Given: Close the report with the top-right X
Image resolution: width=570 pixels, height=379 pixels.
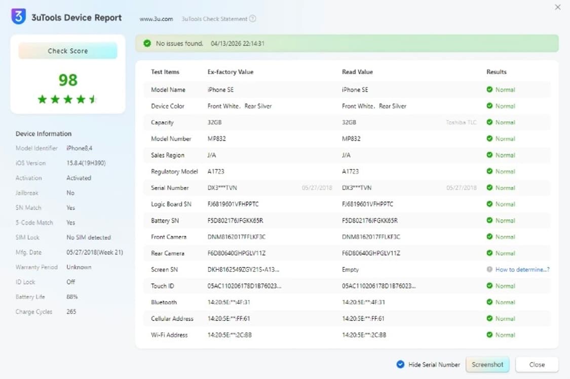Looking at the screenshot, I should (558, 7).
